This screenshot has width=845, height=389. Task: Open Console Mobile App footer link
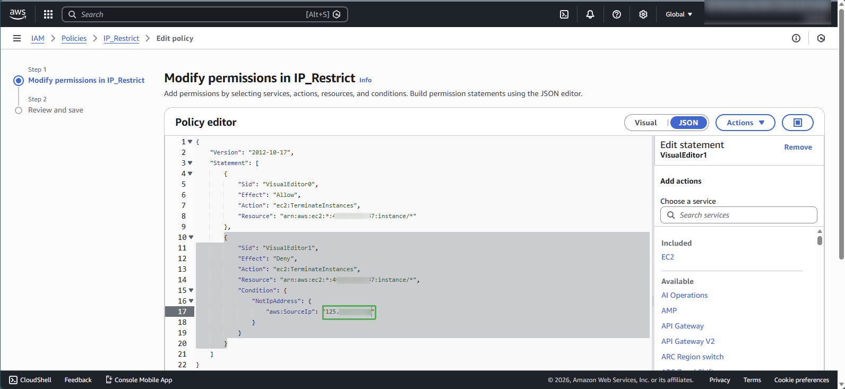coord(139,380)
